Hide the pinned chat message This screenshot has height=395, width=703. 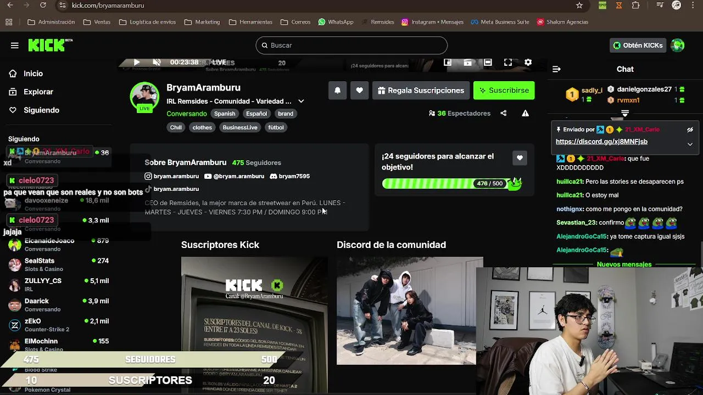[x=690, y=130]
